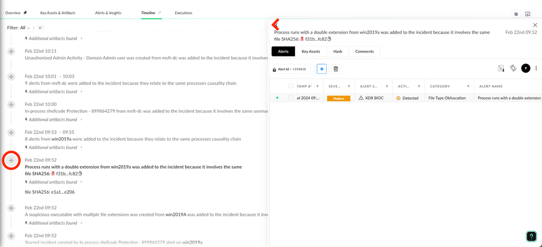Open the help question mark widget
The height and width of the screenshot is (247, 542).
[531, 236]
